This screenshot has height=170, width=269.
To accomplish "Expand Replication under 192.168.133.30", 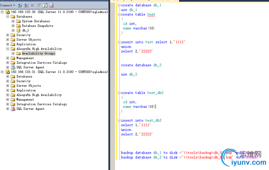I will pos(7,44).
